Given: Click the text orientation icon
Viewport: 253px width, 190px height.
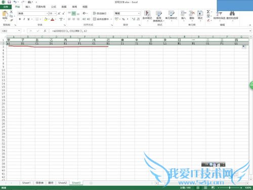Looking at the screenshot, I should (84, 13).
